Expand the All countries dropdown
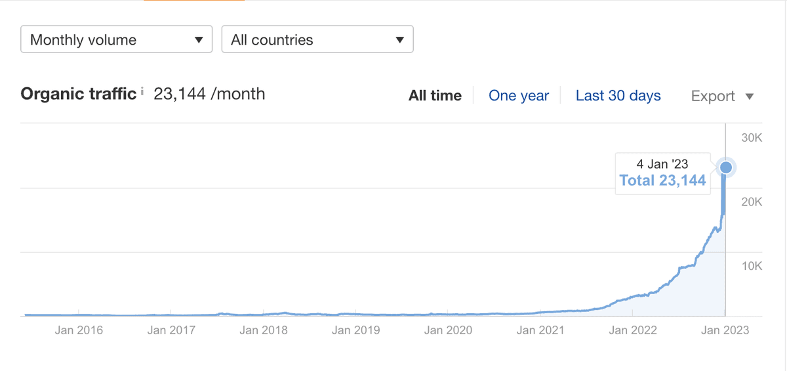 pyautogui.click(x=317, y=39)
